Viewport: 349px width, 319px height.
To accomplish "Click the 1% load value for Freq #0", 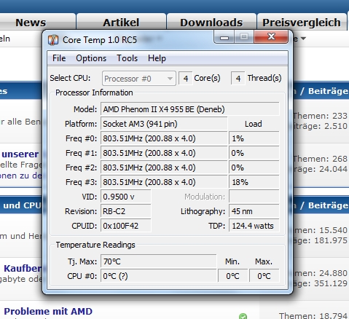I will point(254,138).
